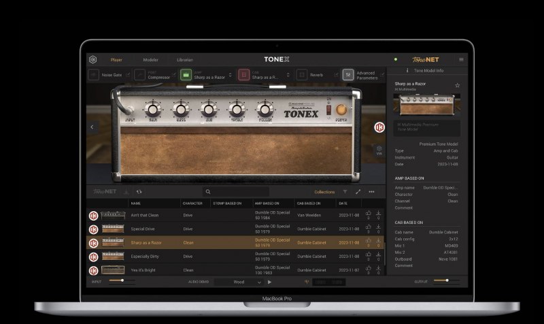Open the hamburger menu at top right

click(461, 59)
